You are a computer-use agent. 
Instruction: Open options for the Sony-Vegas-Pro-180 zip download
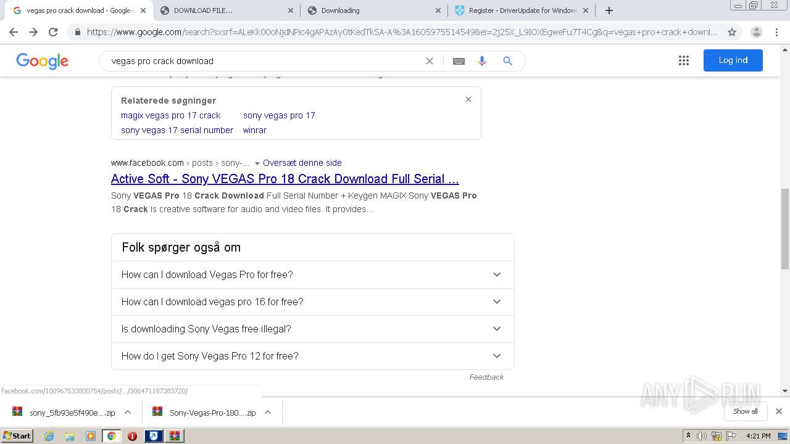(x=268, y=413)
